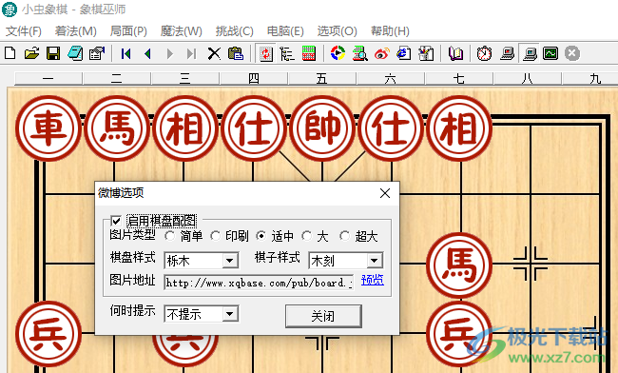Image resolution: width=618 pixels, height=373 pixels.
Task: Open the 局面(P) menu
Action: tap(128, 31)
